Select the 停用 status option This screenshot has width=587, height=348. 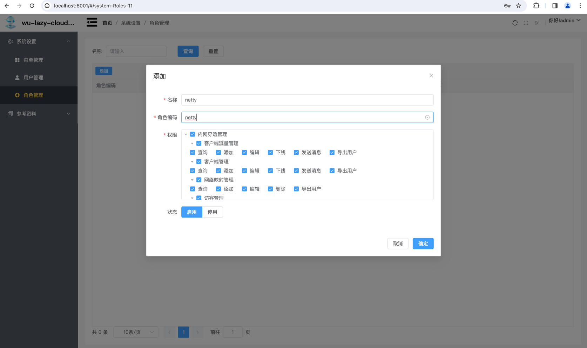click(x=212, y=212)
